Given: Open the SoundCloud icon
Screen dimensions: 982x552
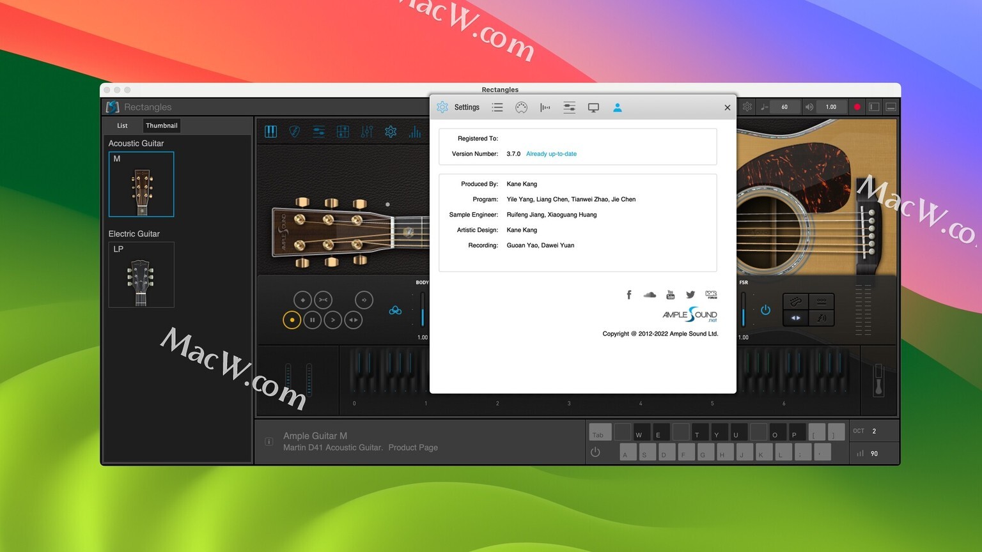Looking at the screenshot, I should 650,295.
